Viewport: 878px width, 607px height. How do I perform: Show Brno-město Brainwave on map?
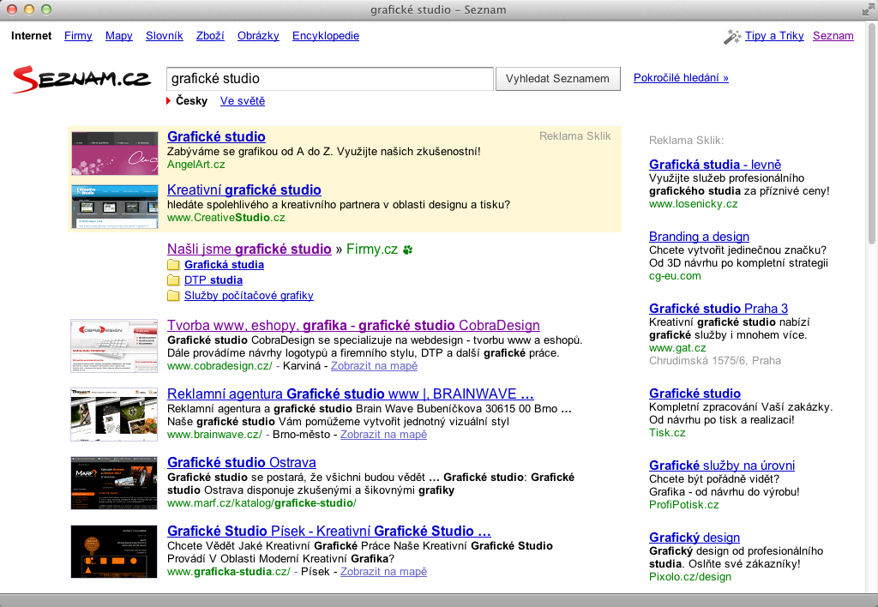click(383, 435)
